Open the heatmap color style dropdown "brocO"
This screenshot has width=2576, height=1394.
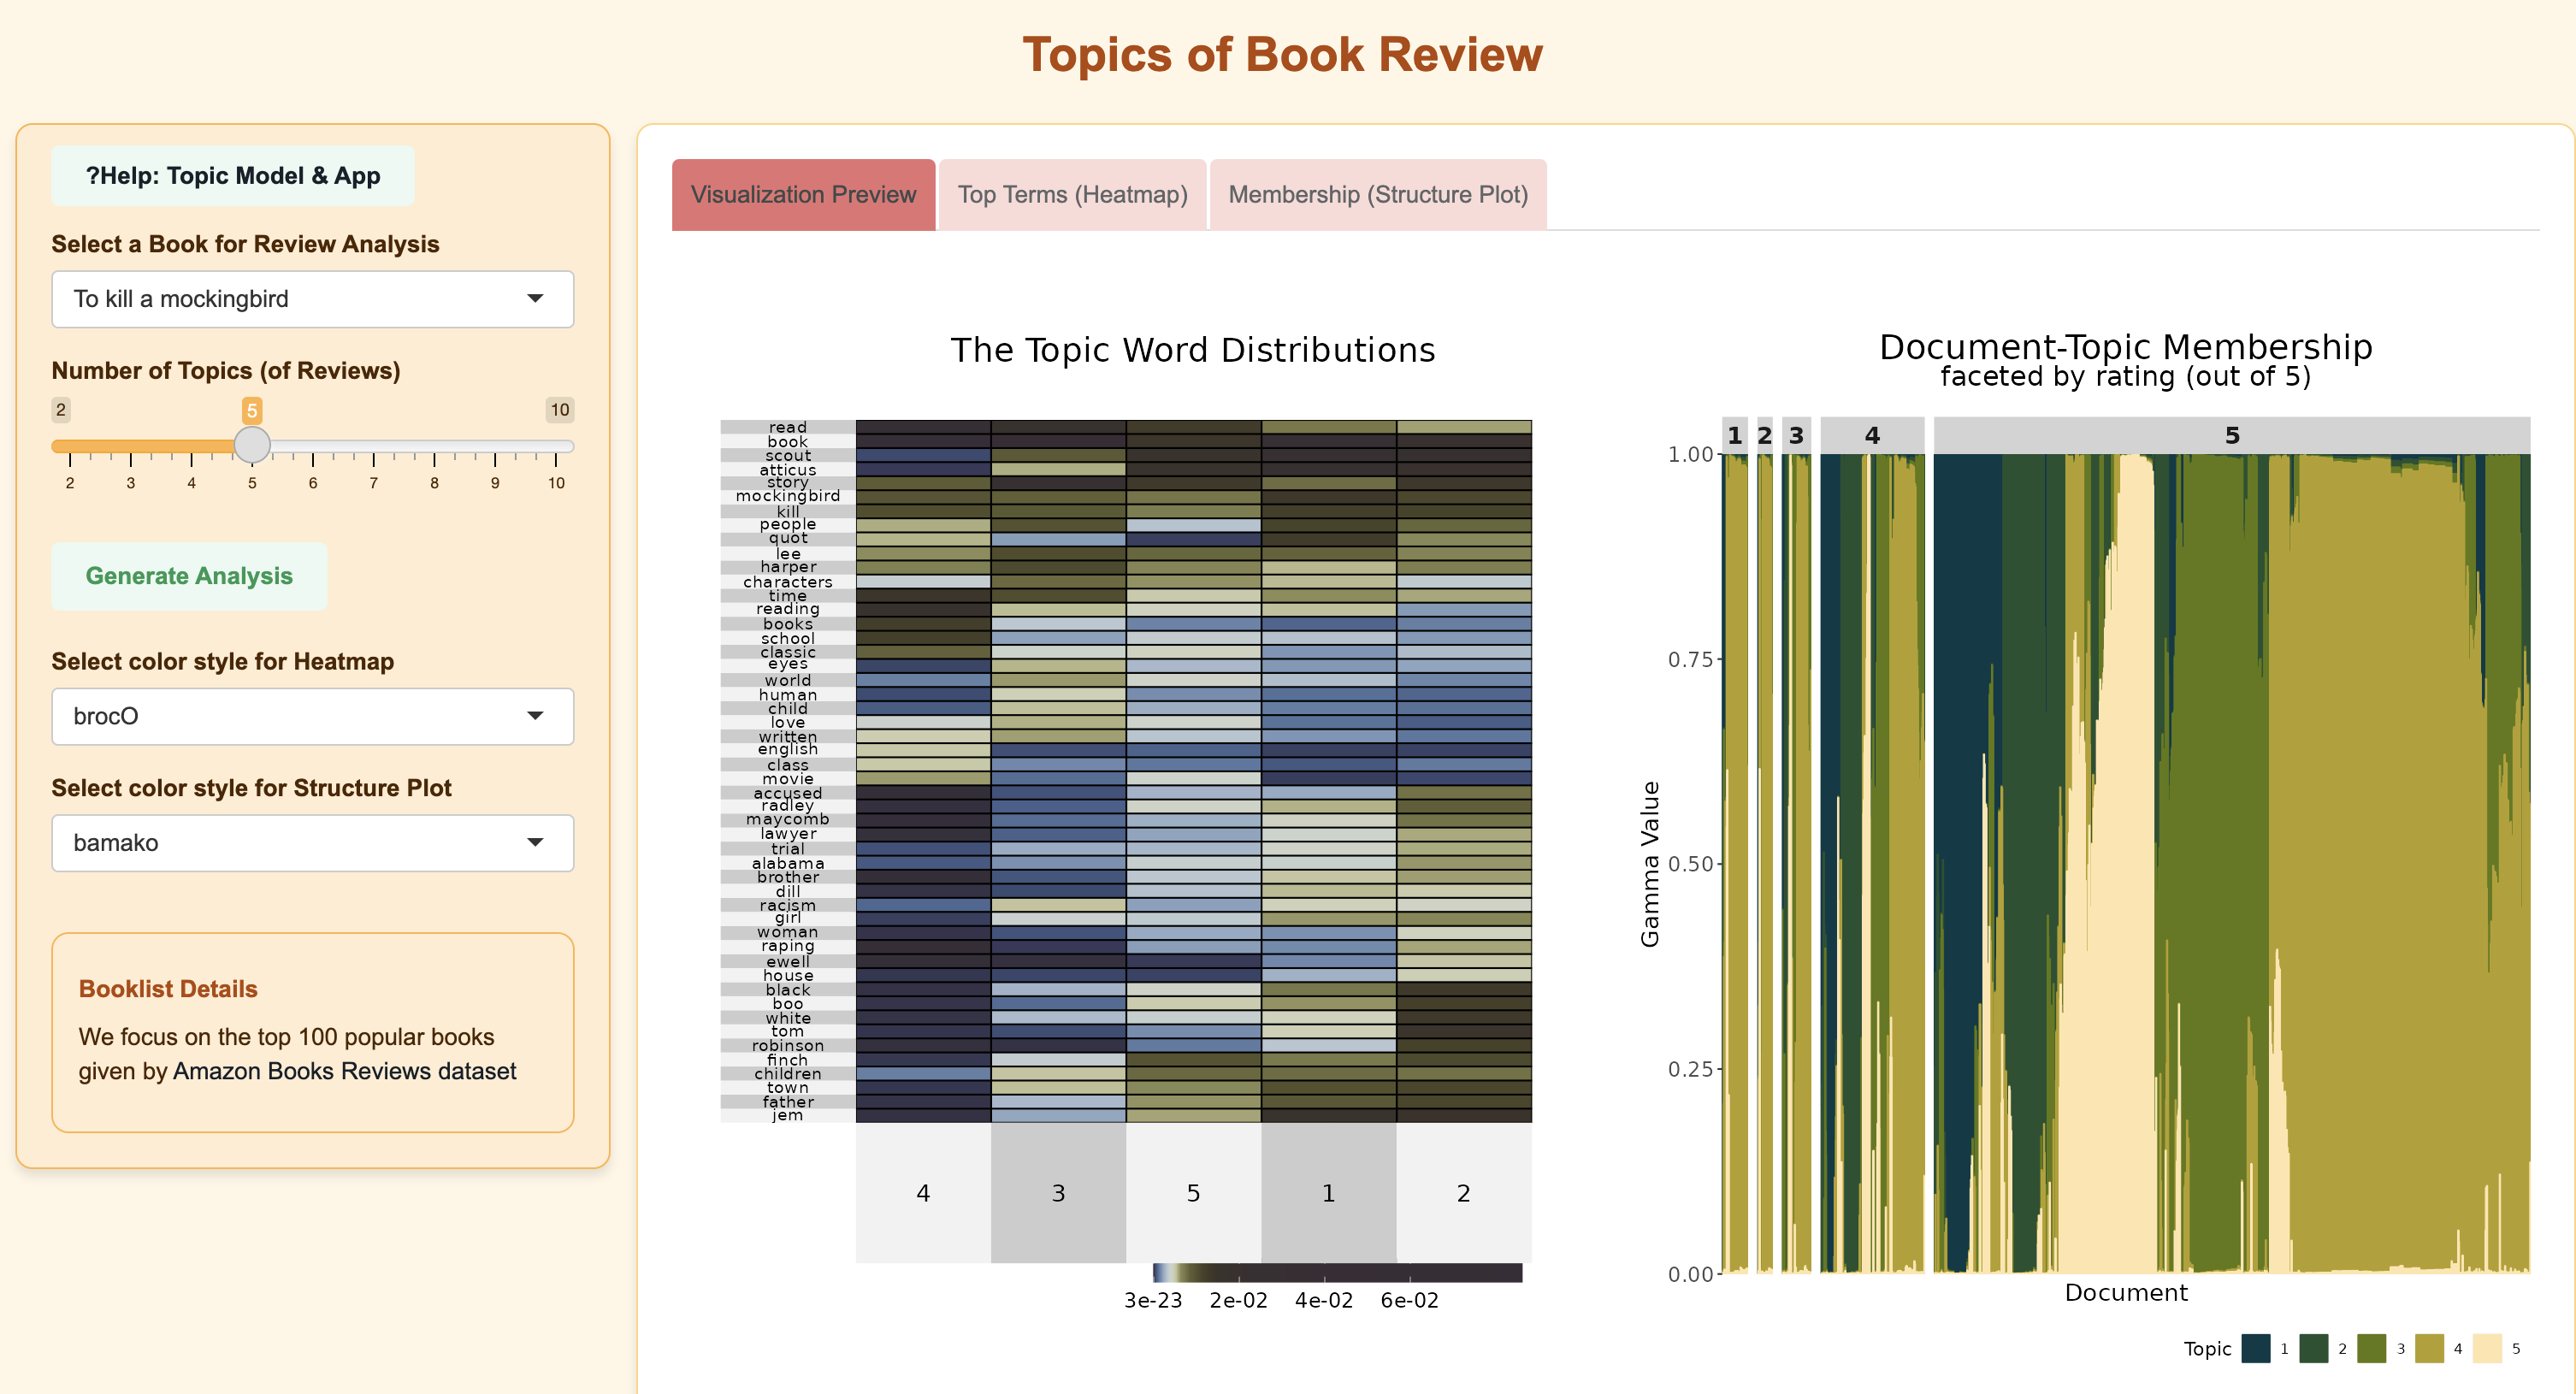312,716
